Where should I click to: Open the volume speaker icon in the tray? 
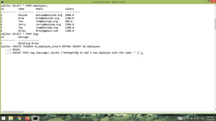point(198,118)
